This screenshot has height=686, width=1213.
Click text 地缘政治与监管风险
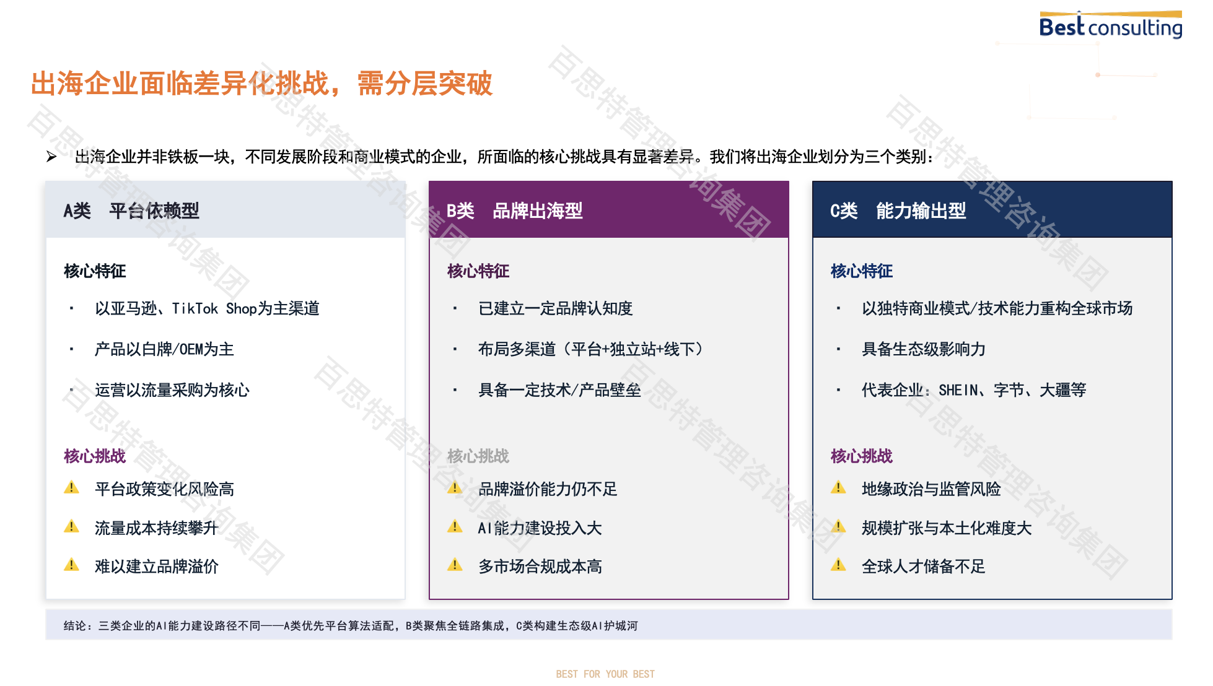931,489
